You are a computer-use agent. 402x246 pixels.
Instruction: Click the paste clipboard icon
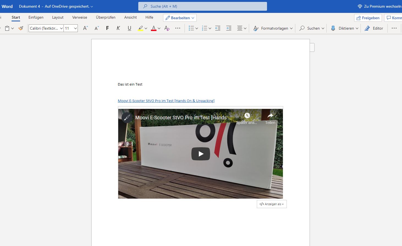coord(7,28)
